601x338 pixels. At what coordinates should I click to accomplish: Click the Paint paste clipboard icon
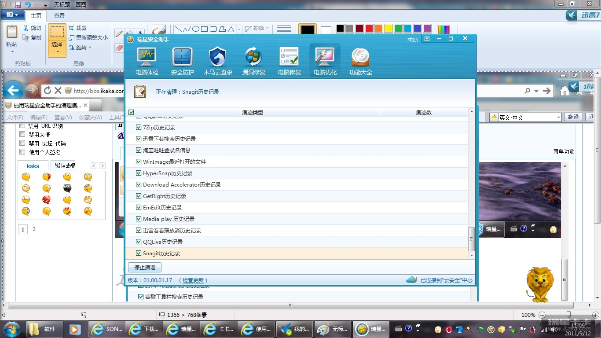click(x=12, y=32)
